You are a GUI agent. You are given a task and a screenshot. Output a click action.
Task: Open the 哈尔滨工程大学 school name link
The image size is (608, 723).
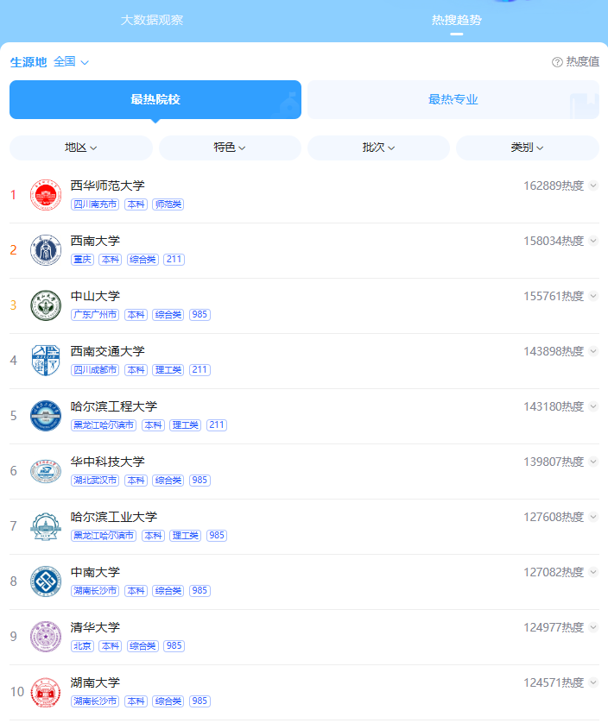pyautogui.click(x=113, y=406)
